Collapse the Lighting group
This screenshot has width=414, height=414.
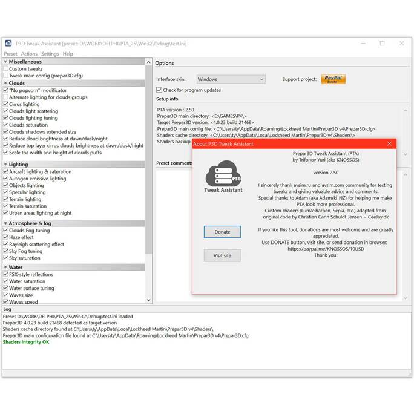[x=5, y=165]
